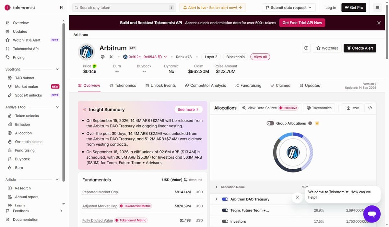Click the tokenomist logo
The height and width of the screenshot is (227, 389).
tap(20, 7)
